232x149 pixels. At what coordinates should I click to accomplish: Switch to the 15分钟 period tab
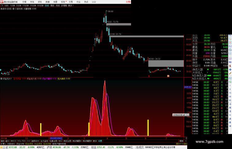[25, 6]
